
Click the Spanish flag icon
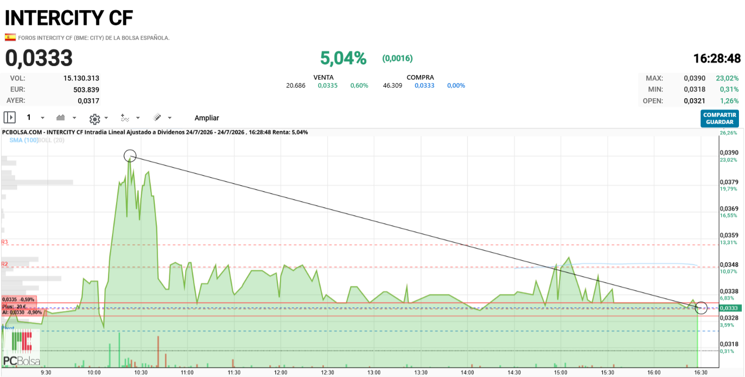click(x=10, y=37)
